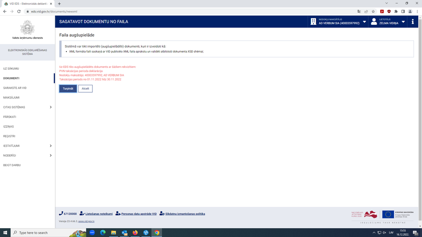Click the Adobe Acrobat extension icon
422x237 pixels.
pyautogui.click(x=382, y=11)
